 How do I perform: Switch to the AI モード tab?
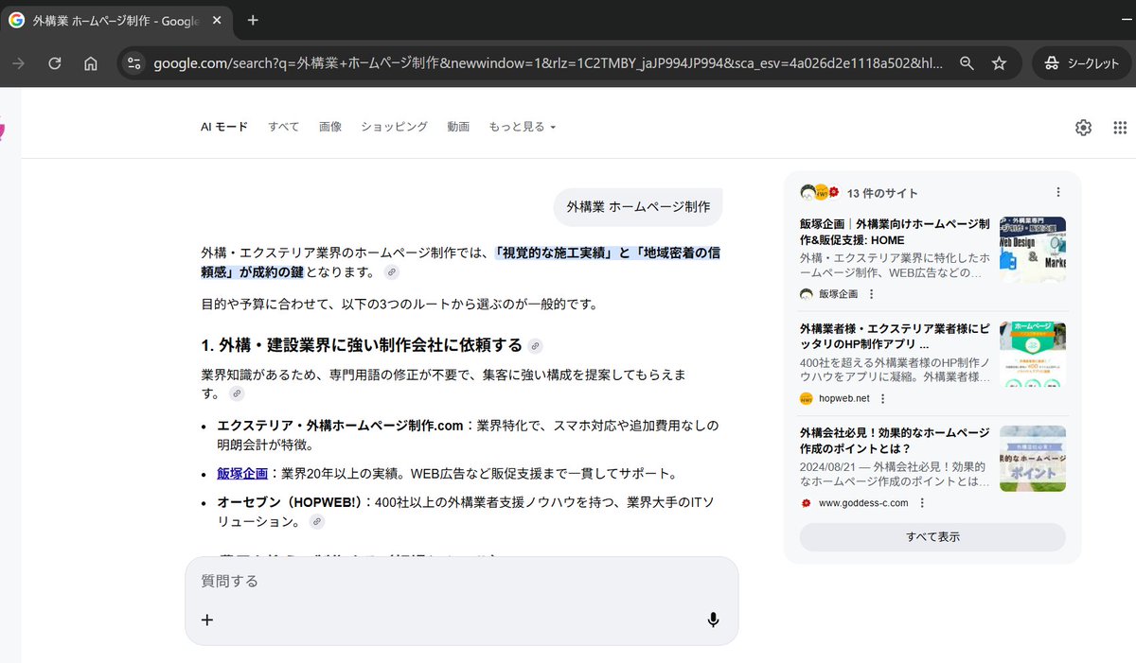tap(224, 127)
